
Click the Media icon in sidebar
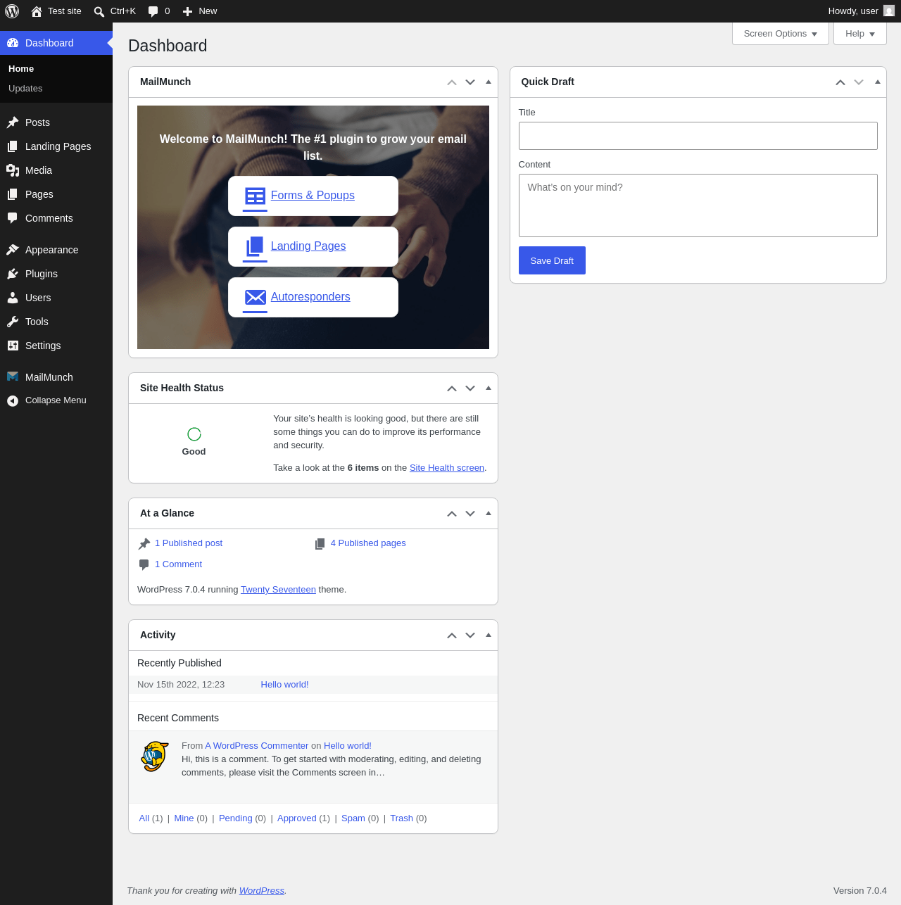click(x=13, y=170)
